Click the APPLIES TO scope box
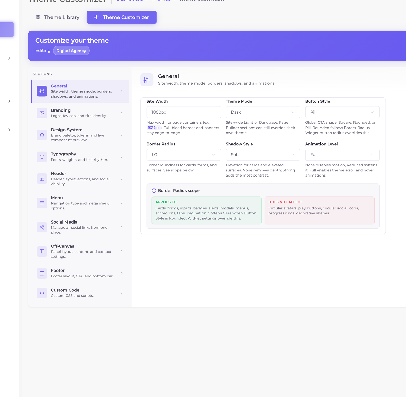The image size is (406, 397). tap(207, 210)
